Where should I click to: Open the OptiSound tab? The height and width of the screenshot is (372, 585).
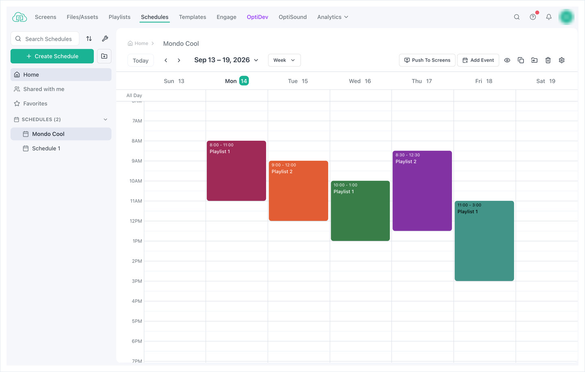pos(292,17)
